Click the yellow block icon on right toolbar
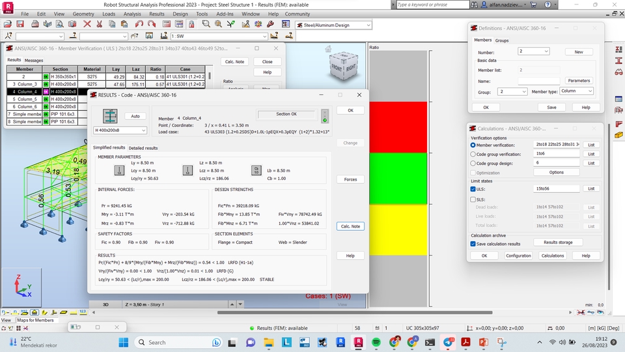The width and height of the screenshot is (625, 352). tap(618, 136)
